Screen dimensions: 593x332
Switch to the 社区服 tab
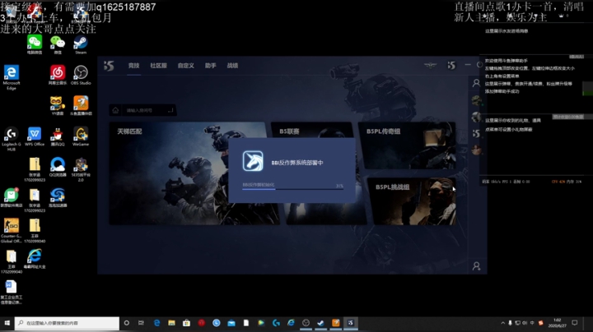click(158, 66)
